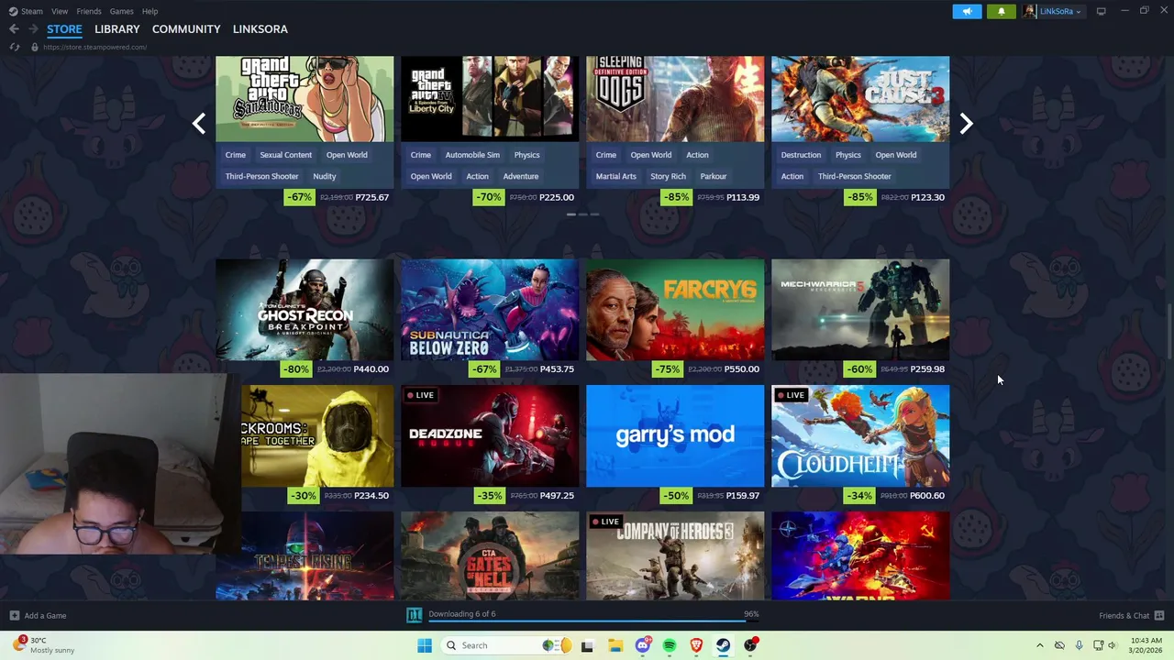The width and height of the screenshot is (1174, 660).
Task: Open the downloads icon in bottom bar
Action: [415, 614]
